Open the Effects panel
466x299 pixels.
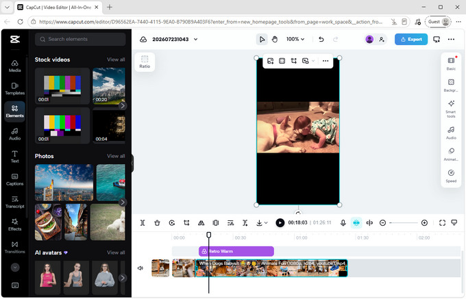click(14, 224)
